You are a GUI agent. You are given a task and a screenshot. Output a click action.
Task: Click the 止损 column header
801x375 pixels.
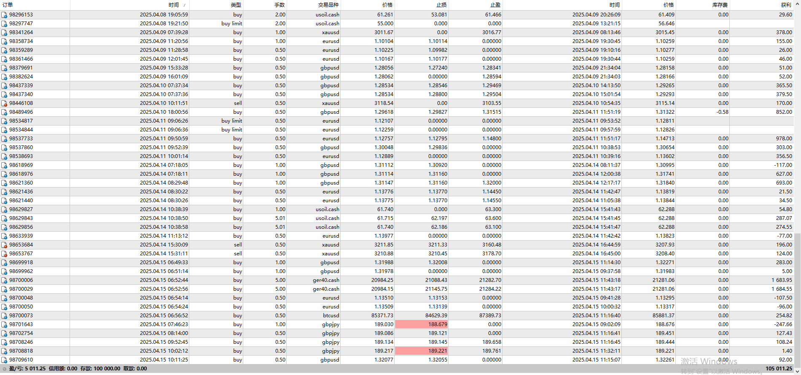pos(441,5)
